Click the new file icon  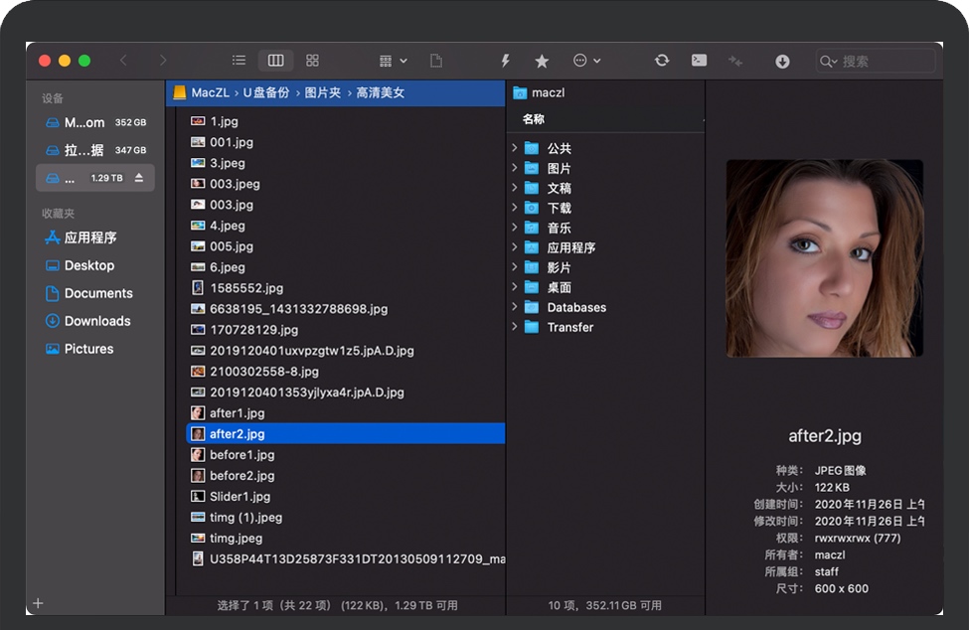[435, 61]
